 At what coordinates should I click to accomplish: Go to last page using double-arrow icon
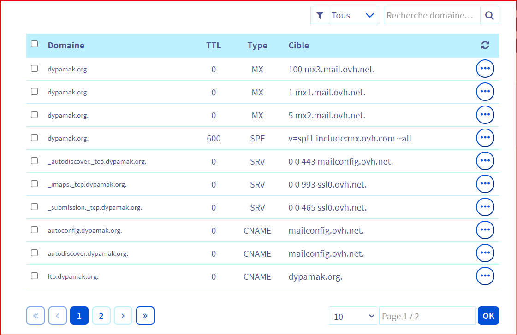coord(145,316)
